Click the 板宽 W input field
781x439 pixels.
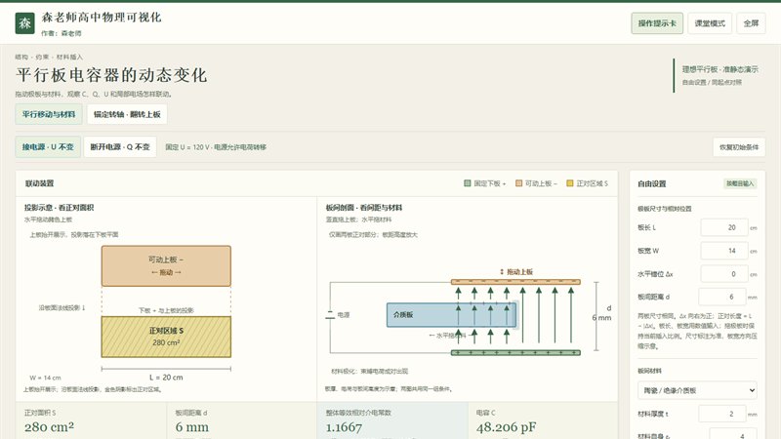coord(724,251)
